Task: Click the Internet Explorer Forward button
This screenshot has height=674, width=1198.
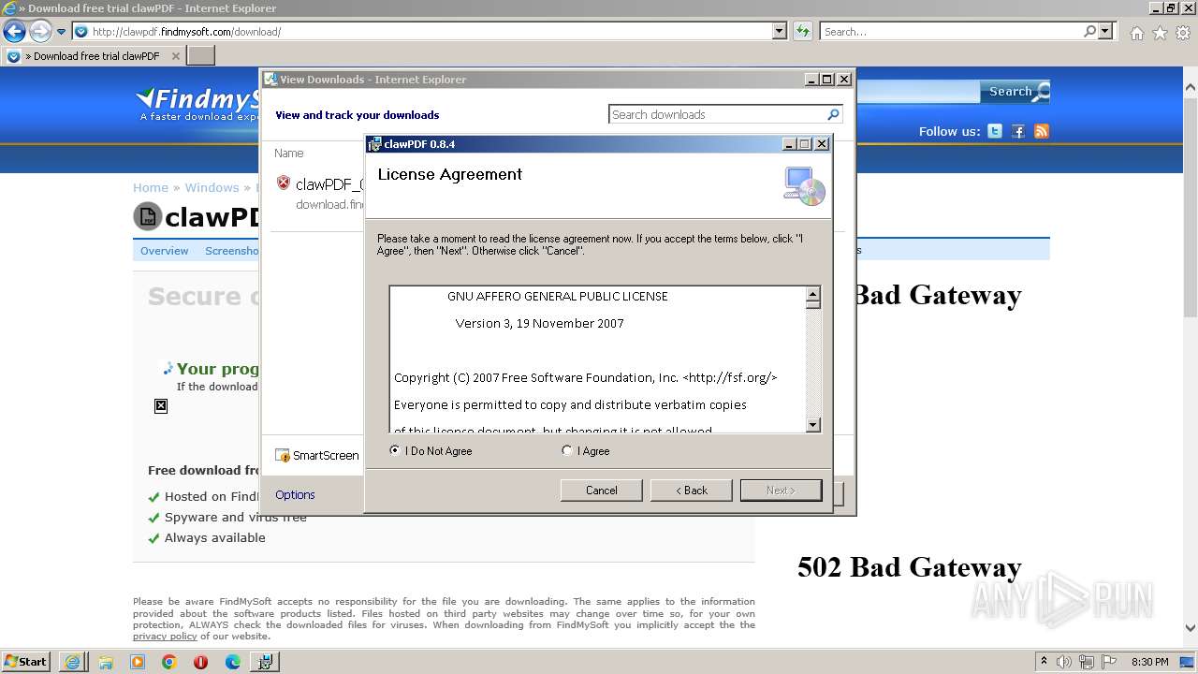Action: [40, 31]
